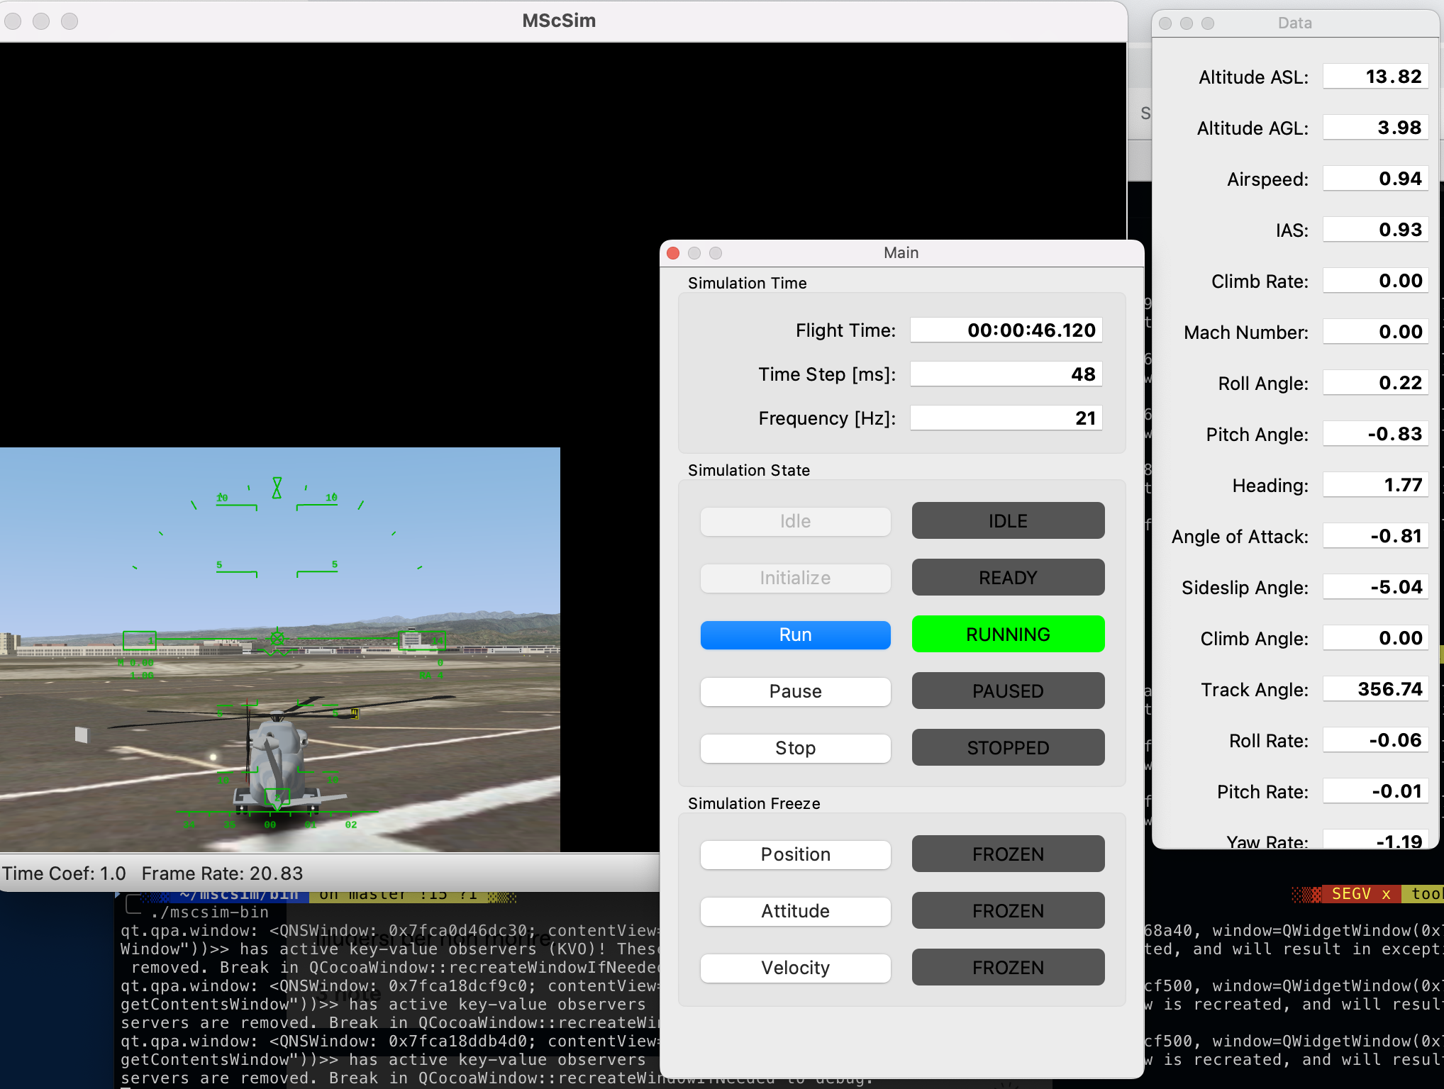Viewport: 1444px width, 1089px height.
Task: Click the SEGV indicator in the terminal
Action: pos(1351,894)
